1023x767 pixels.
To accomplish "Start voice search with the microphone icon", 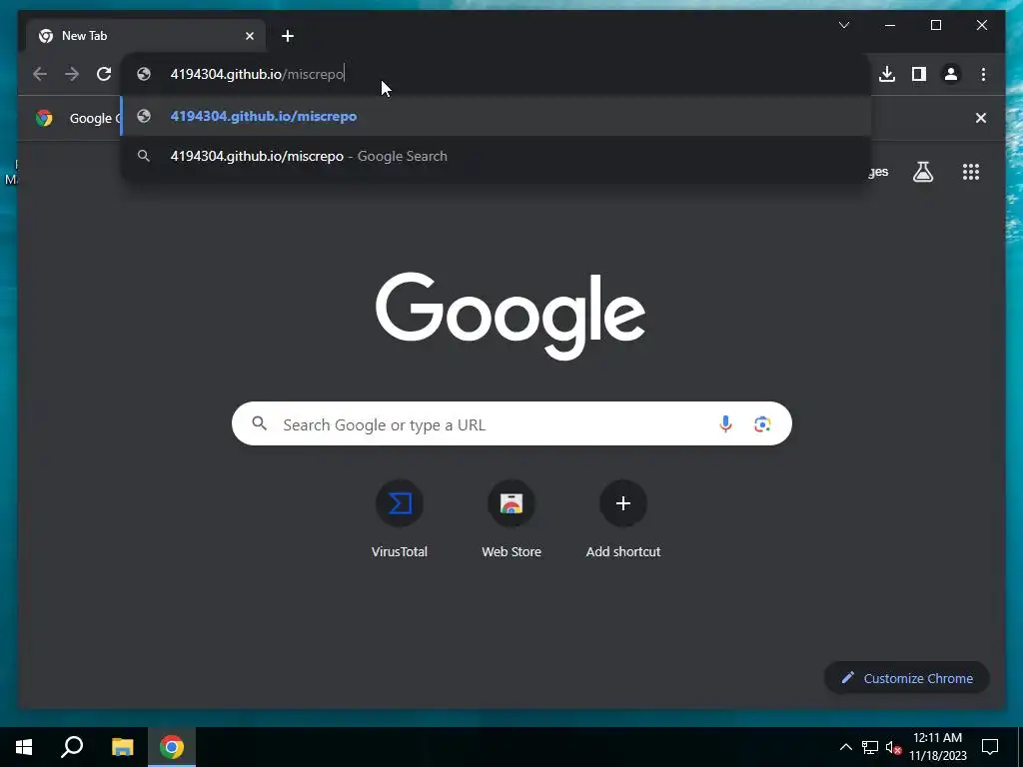I will (x=725, y=423).
